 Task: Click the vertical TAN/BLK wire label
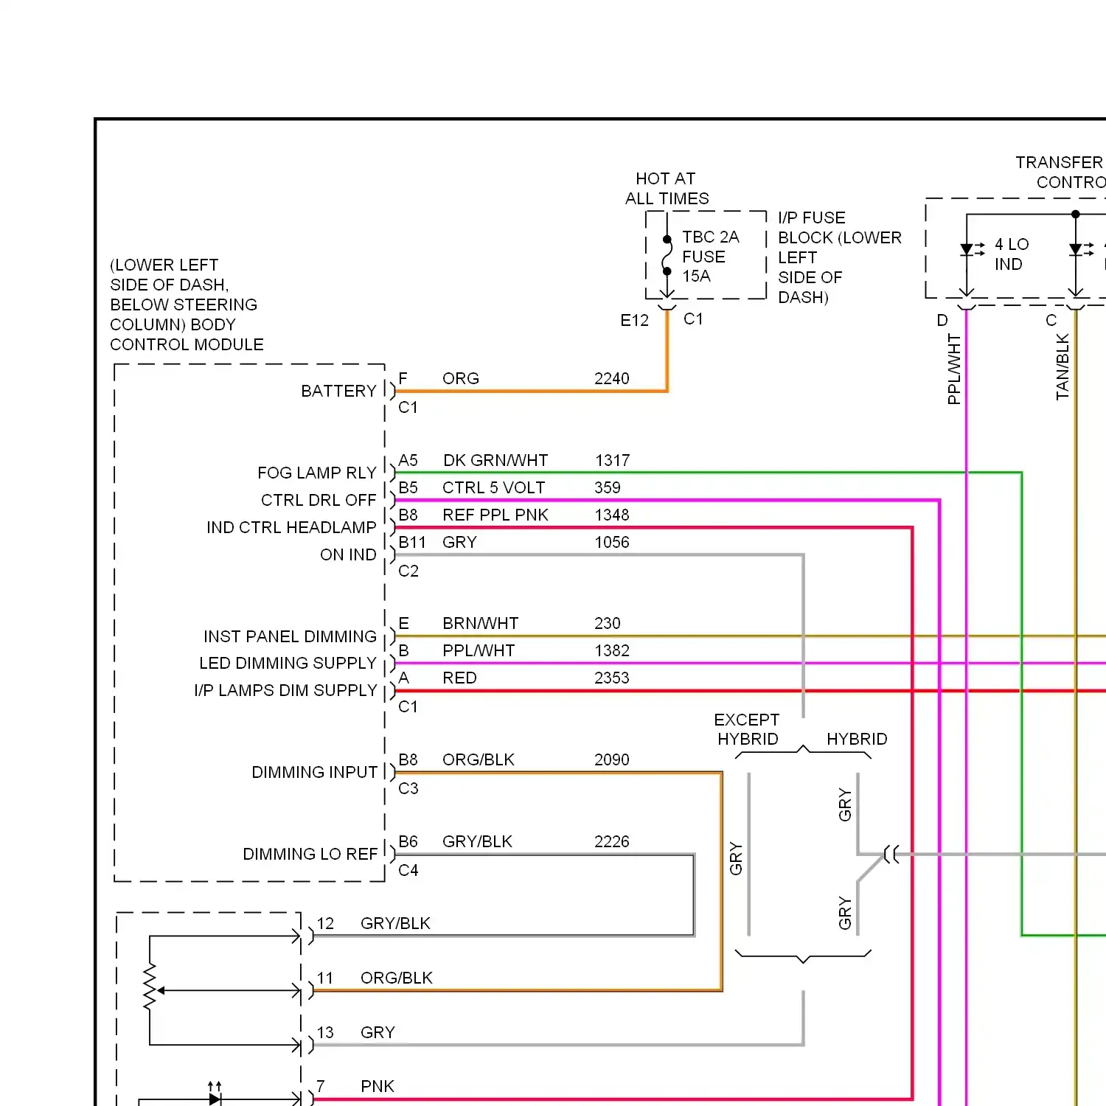click(1062, 367)
